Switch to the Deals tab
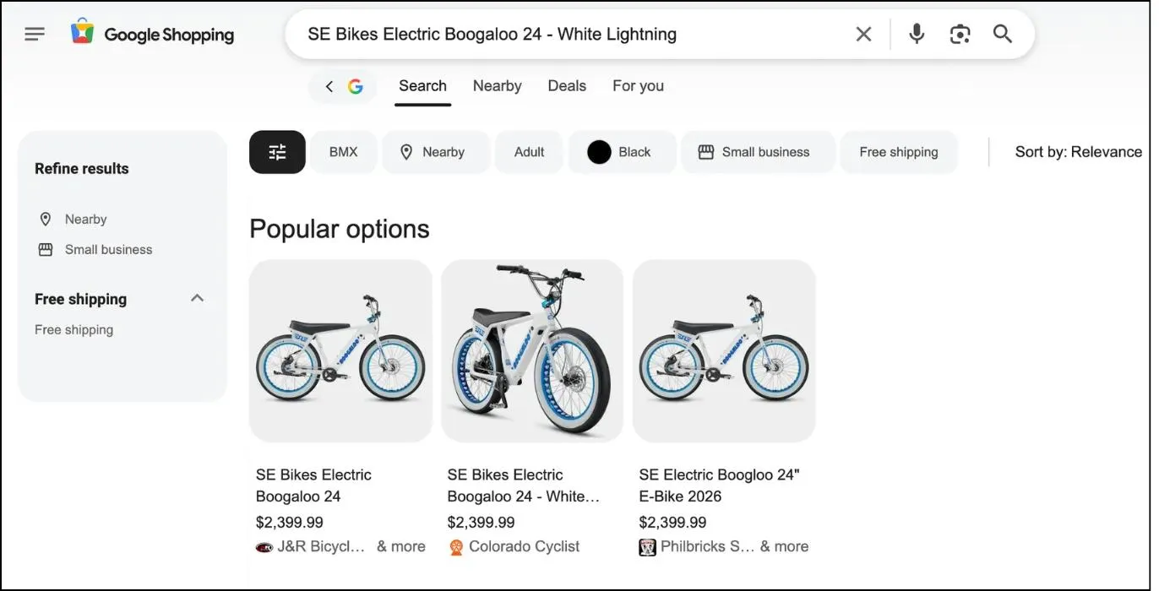Screen dimensions: 1159x591 567,86
